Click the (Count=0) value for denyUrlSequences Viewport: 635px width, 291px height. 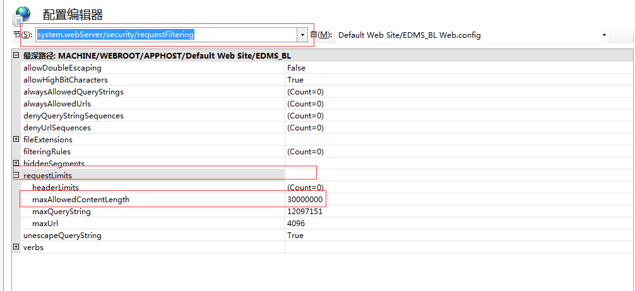coord(306,128)
